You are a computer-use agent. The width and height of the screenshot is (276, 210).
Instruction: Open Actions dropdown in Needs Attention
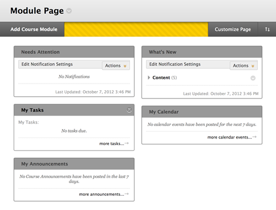click(116, 65)
